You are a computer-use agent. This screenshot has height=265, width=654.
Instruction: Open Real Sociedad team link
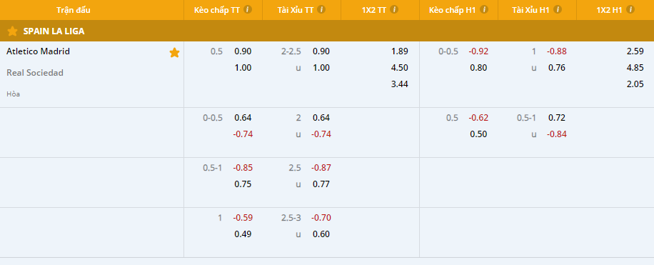click(x=34, y=73)
